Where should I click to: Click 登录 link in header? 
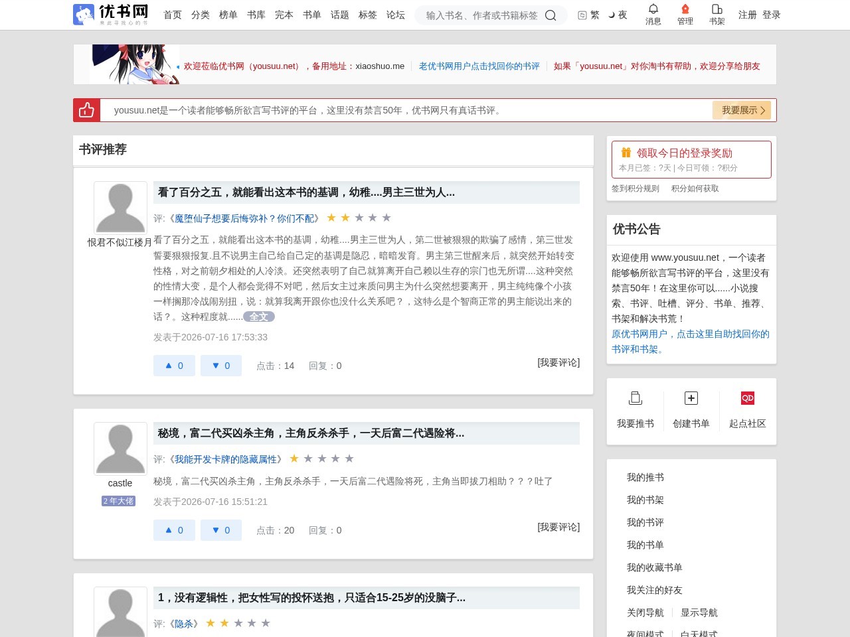pyautogui.click(x=772, y=15)
